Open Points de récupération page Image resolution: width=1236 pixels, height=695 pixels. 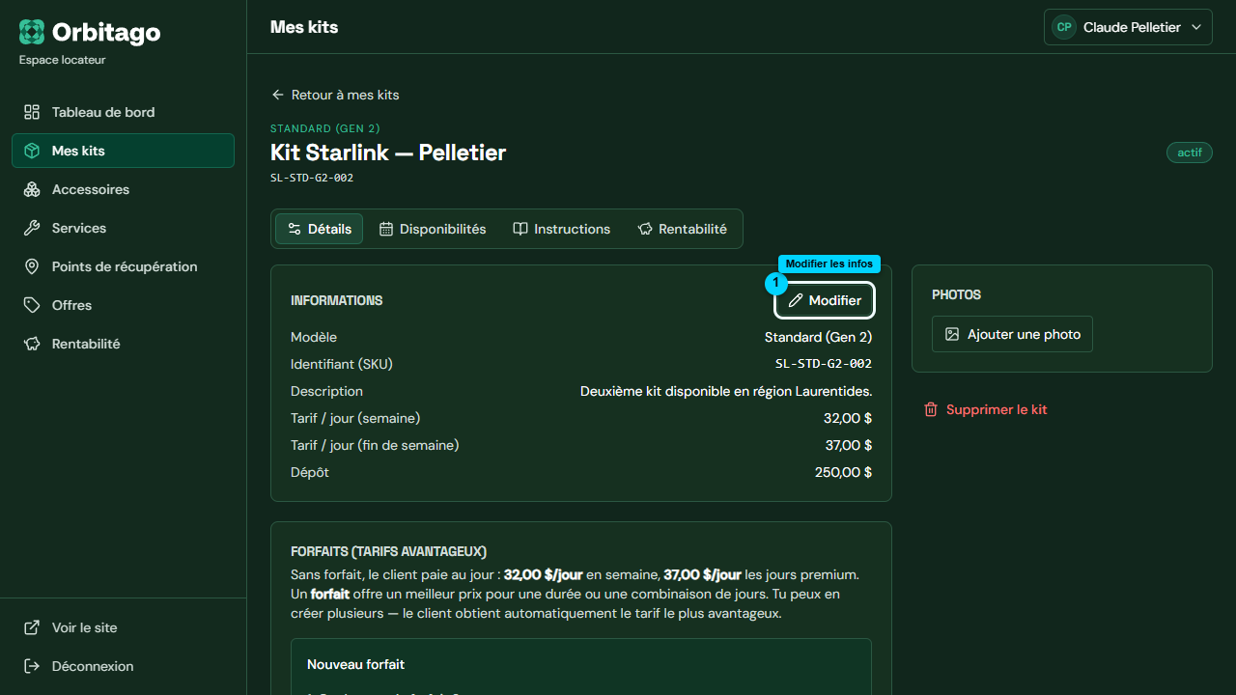[x=123, y=266]
